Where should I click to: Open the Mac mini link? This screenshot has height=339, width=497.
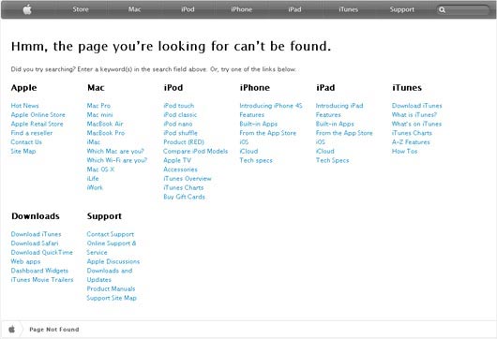(x=99, y=115)
